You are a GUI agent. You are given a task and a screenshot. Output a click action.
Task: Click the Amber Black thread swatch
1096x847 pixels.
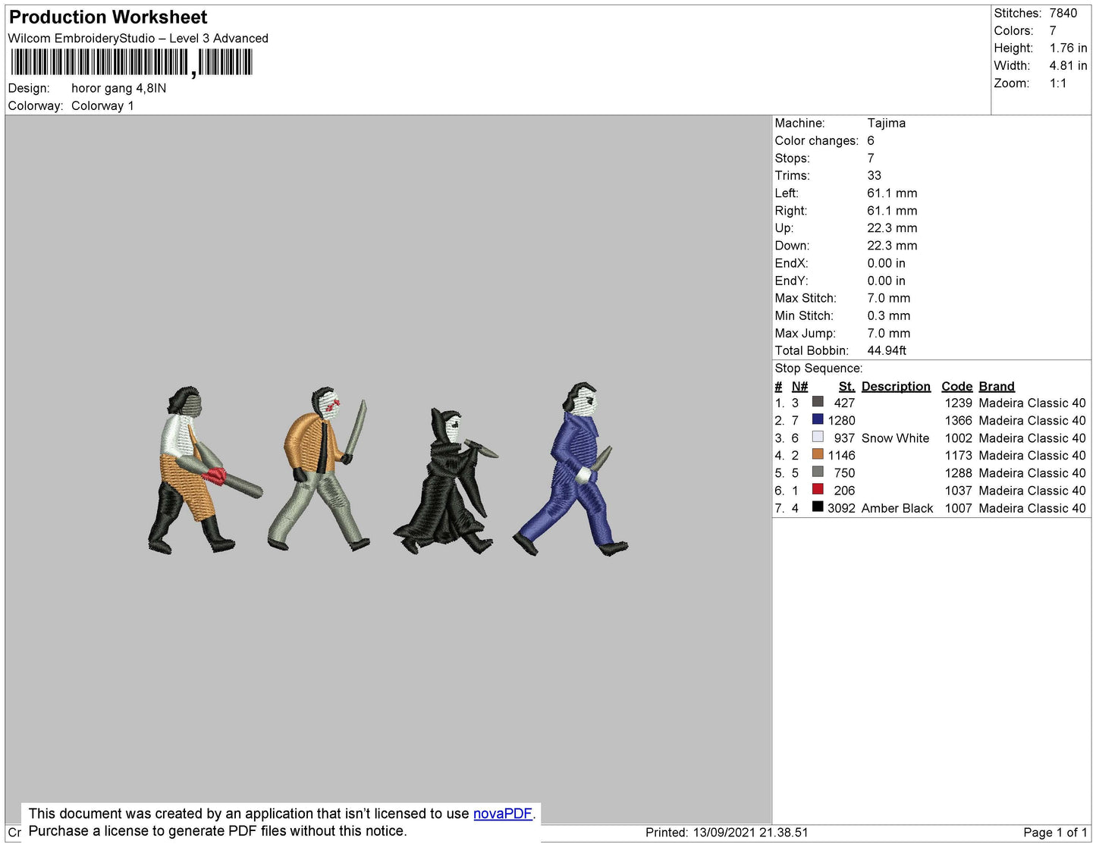(818, 507)
